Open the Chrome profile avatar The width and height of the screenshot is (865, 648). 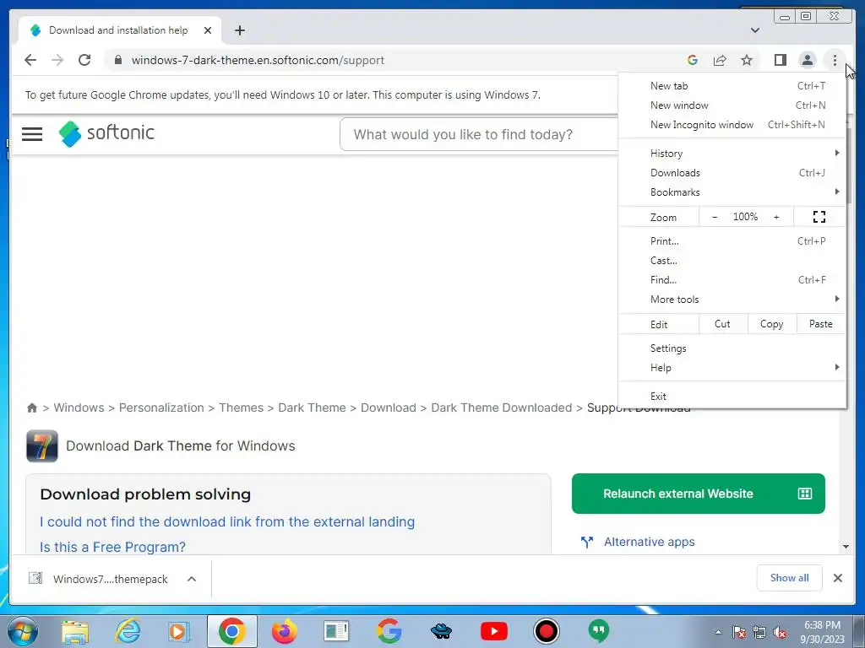click(x=807, y=60)
